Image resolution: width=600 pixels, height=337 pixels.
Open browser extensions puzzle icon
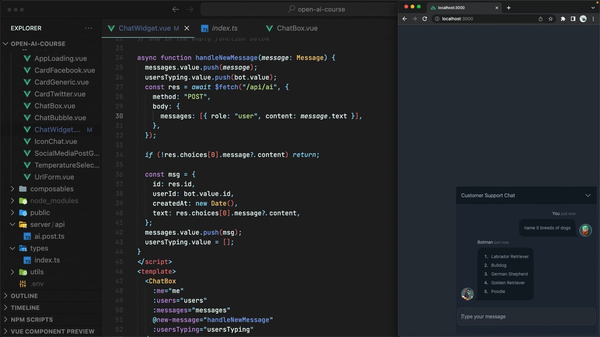tap(563, 19)
